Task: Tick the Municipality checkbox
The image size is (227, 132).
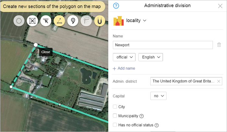Action: (x=115, y=116)
